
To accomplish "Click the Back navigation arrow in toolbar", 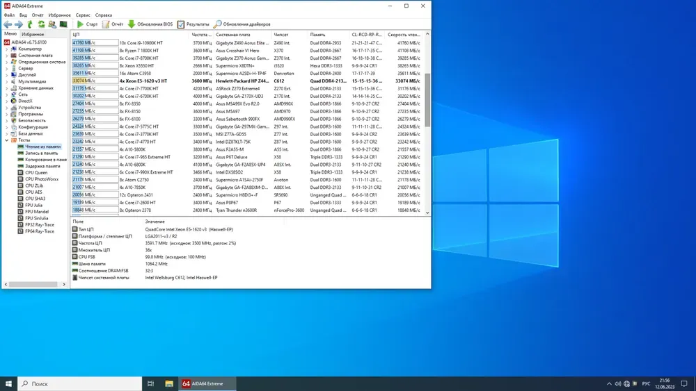I will [8, 24].
